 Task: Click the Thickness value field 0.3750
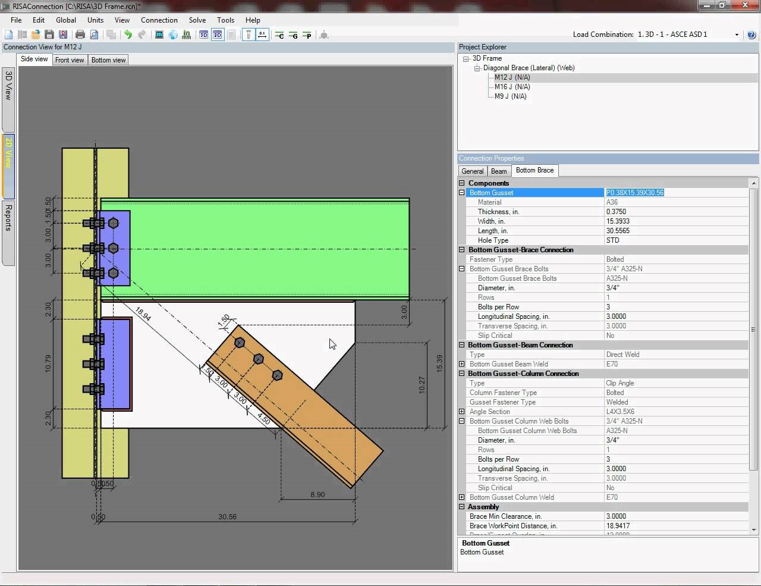pos(616,212)
